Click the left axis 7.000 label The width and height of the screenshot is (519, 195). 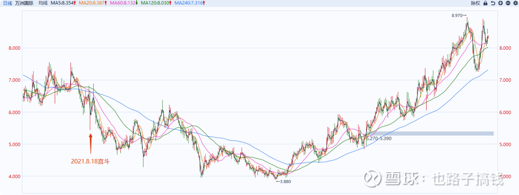[x=15, y=80]
